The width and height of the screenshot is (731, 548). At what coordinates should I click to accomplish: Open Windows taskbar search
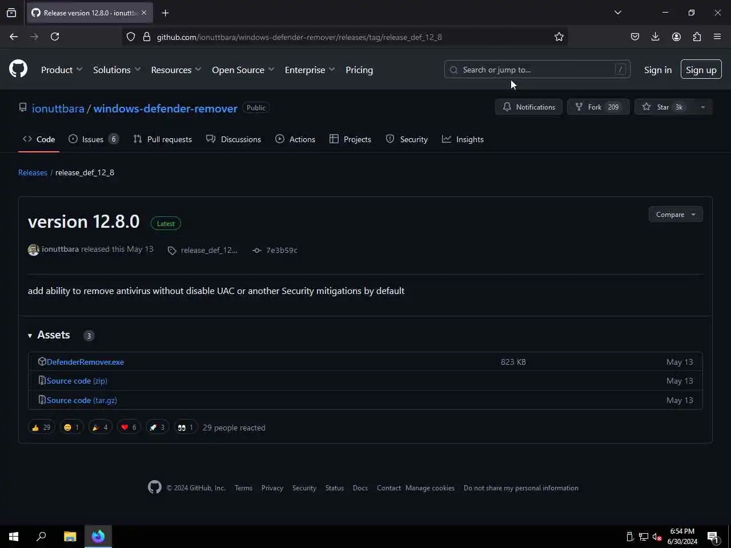coord(41,537)
